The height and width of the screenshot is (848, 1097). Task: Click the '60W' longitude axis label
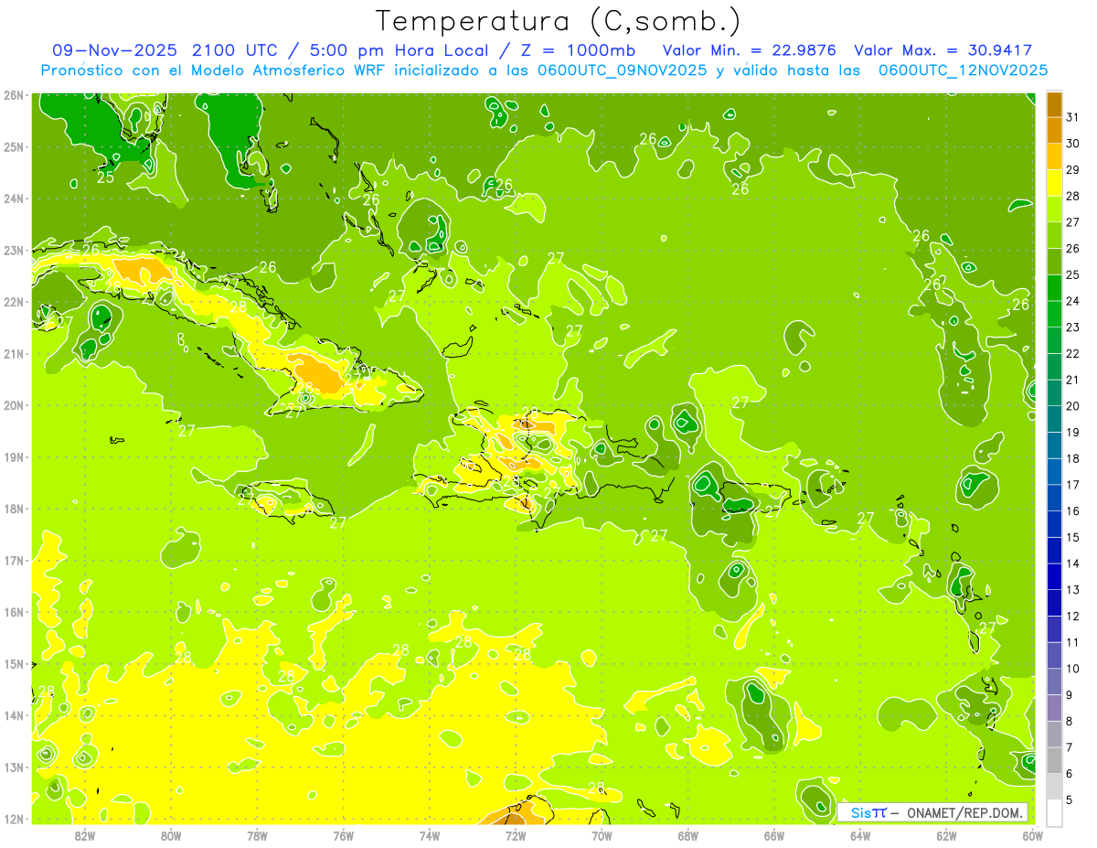1031,835
